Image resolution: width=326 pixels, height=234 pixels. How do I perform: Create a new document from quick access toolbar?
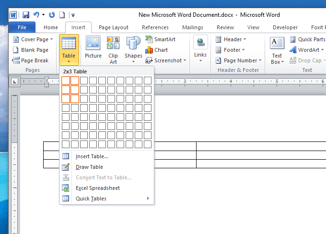pyautogui.click(x=62, y=15)
